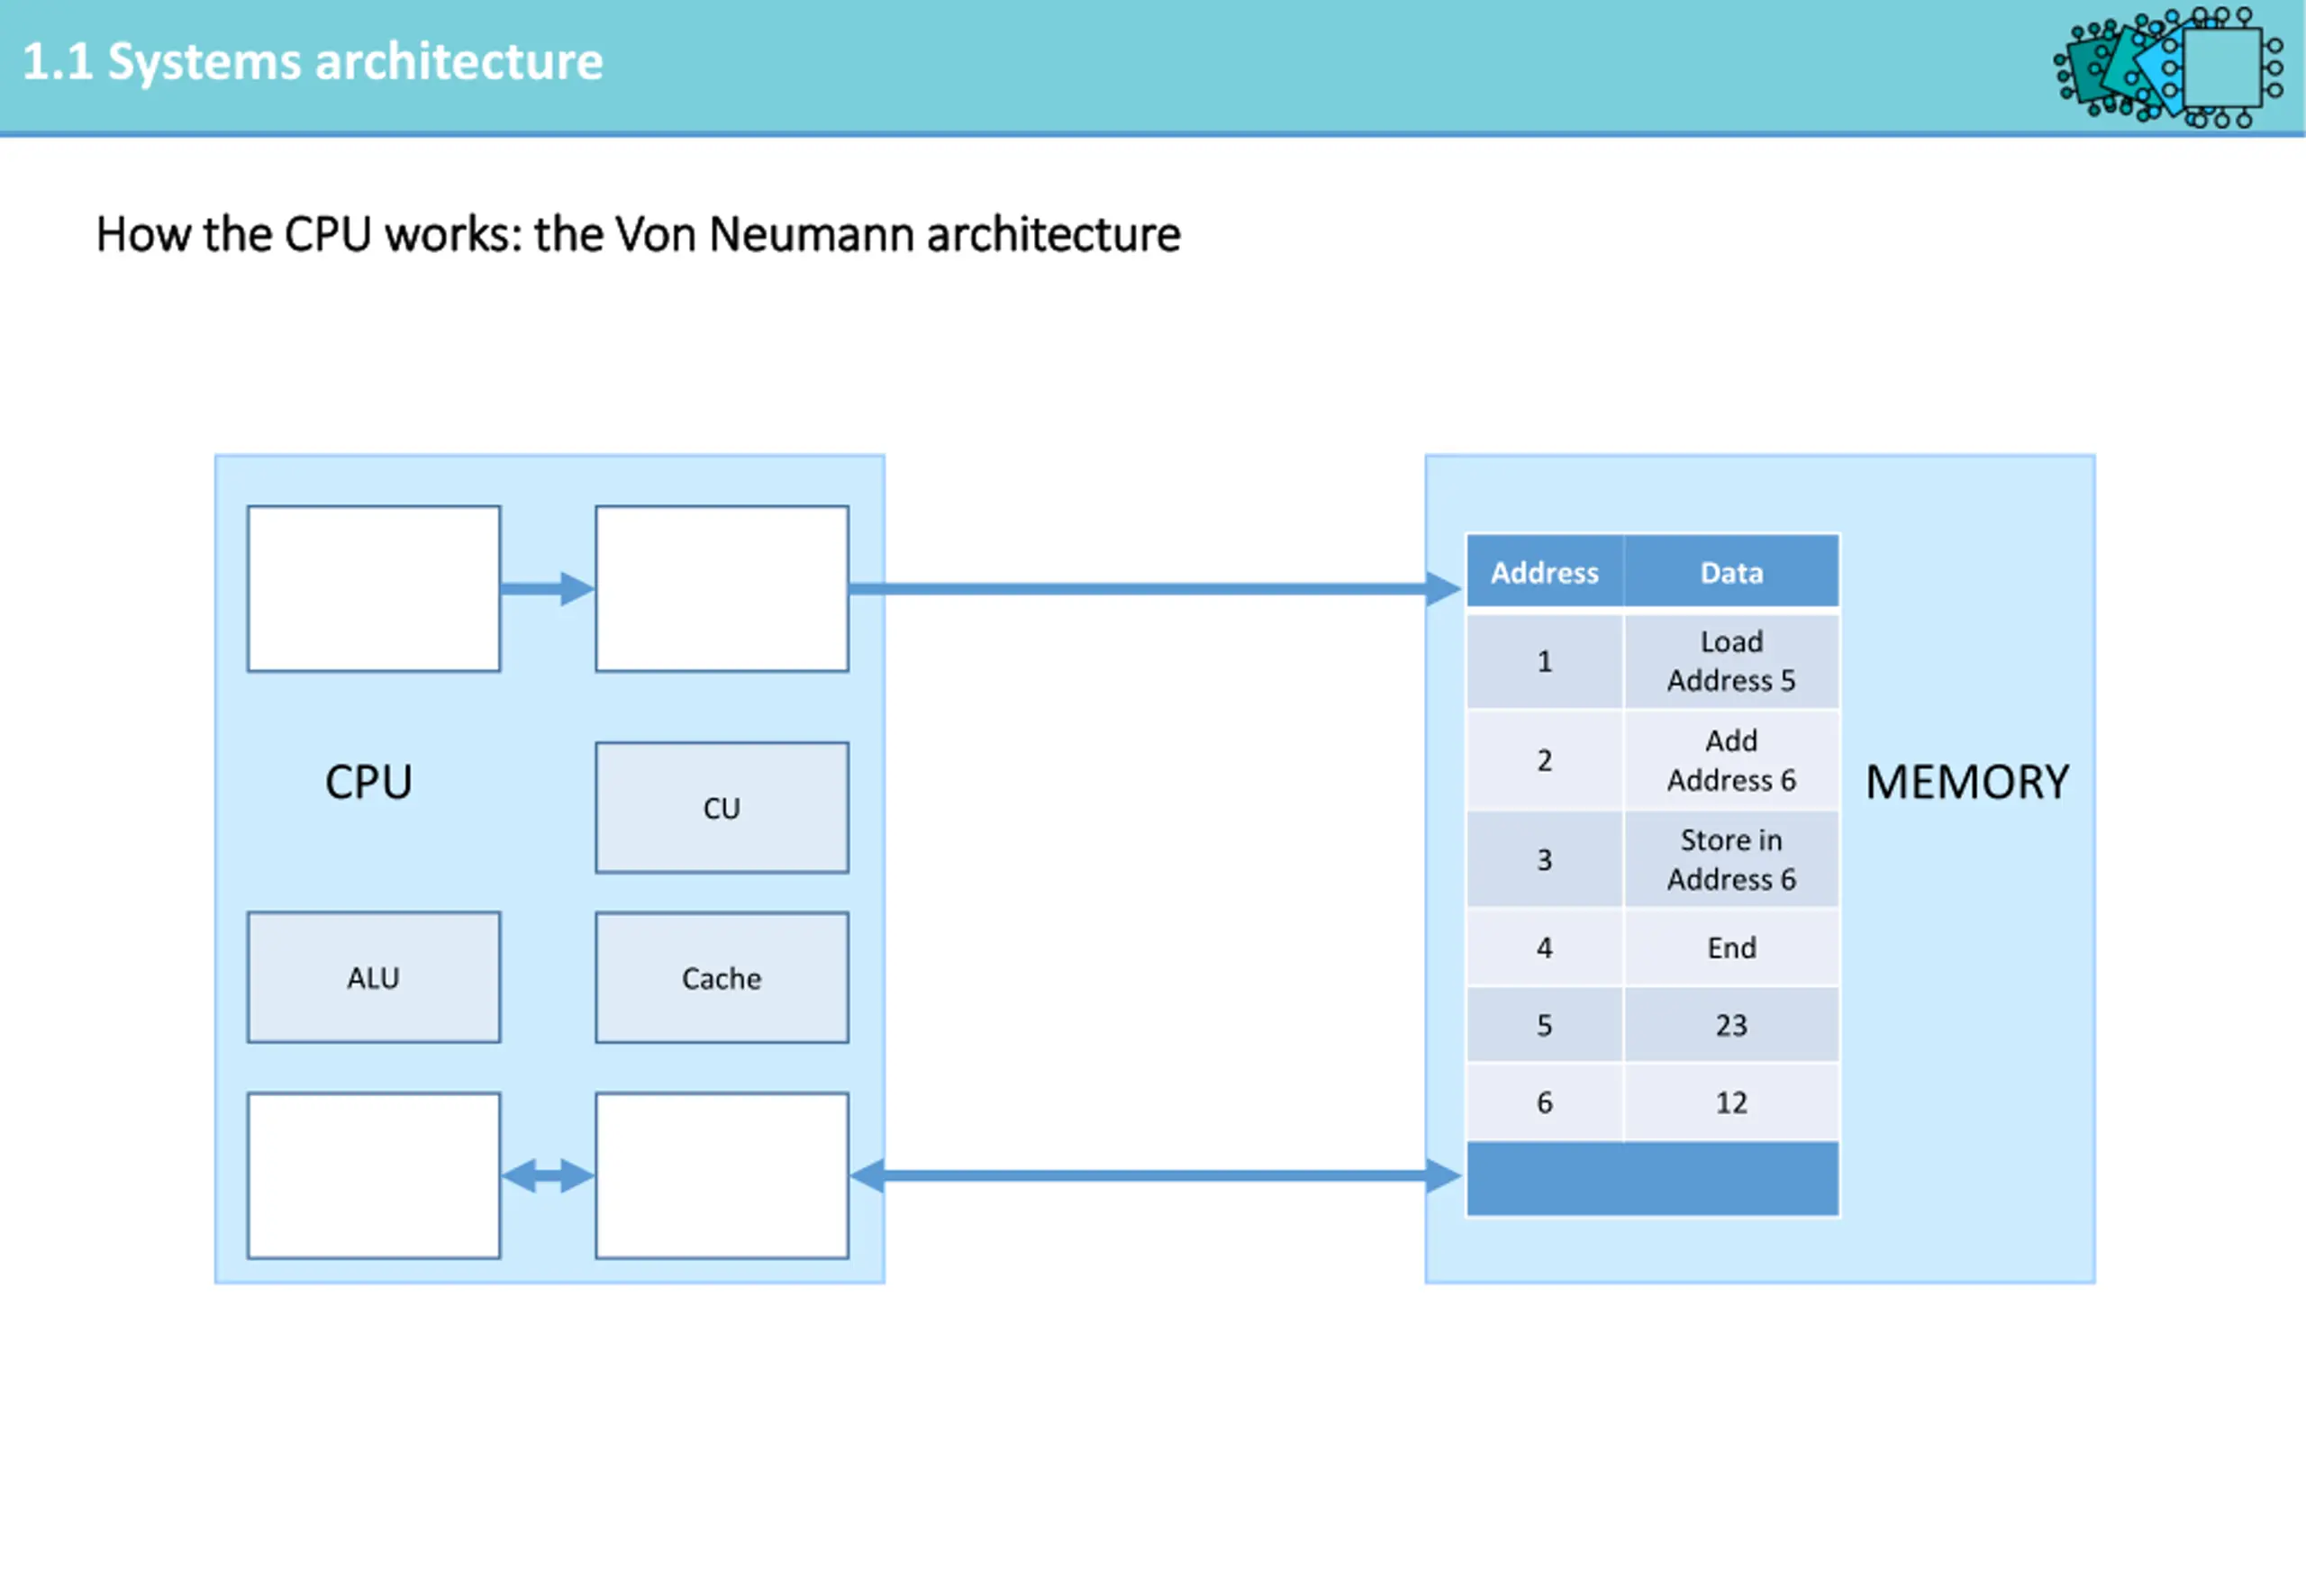
Task: Select address cell 6 in memory table
Action: pos(1545,1102)
